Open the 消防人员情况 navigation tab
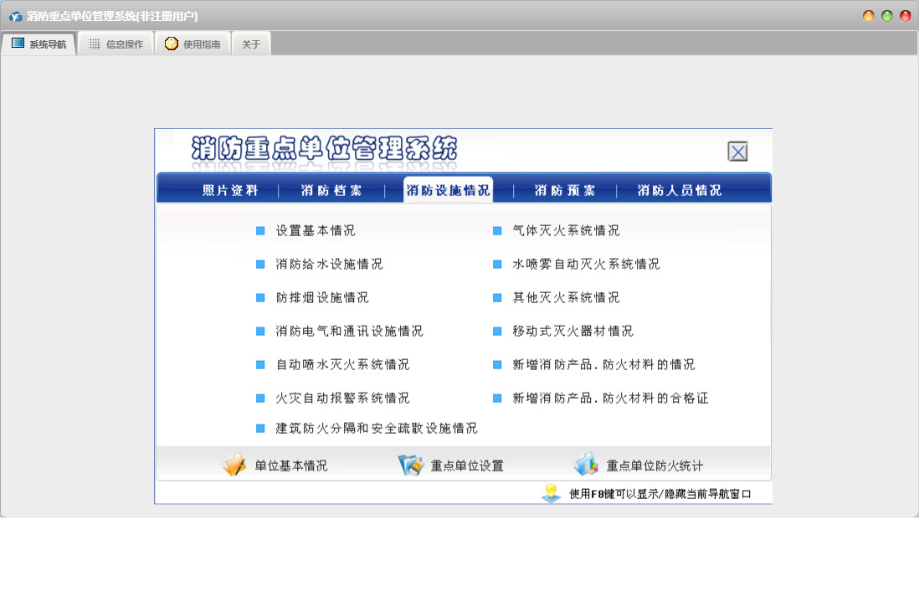This screenshot has width=919, height=602. [x=680, y=191]
